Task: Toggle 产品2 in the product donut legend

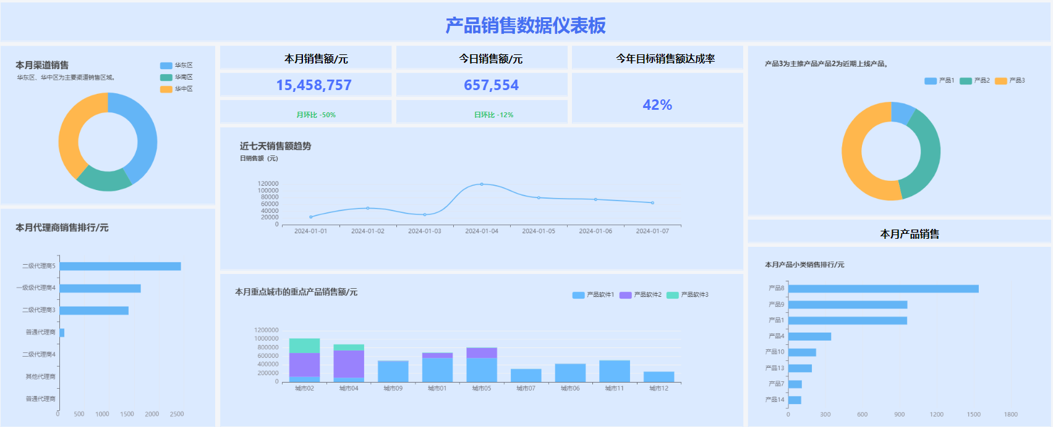Action: point(974,81)
